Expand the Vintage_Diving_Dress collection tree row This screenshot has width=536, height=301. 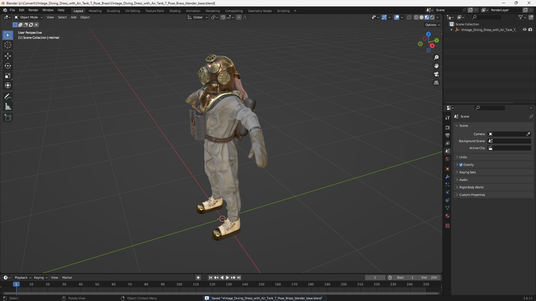pos(451,30)
